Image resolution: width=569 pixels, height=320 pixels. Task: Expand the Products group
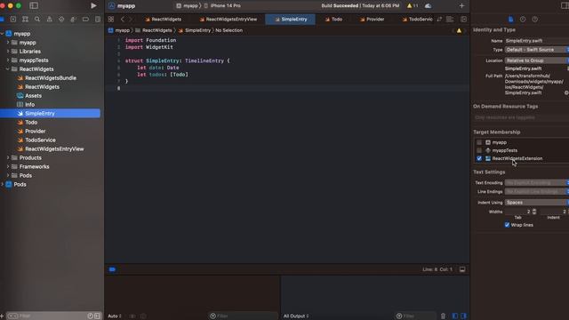8,158
